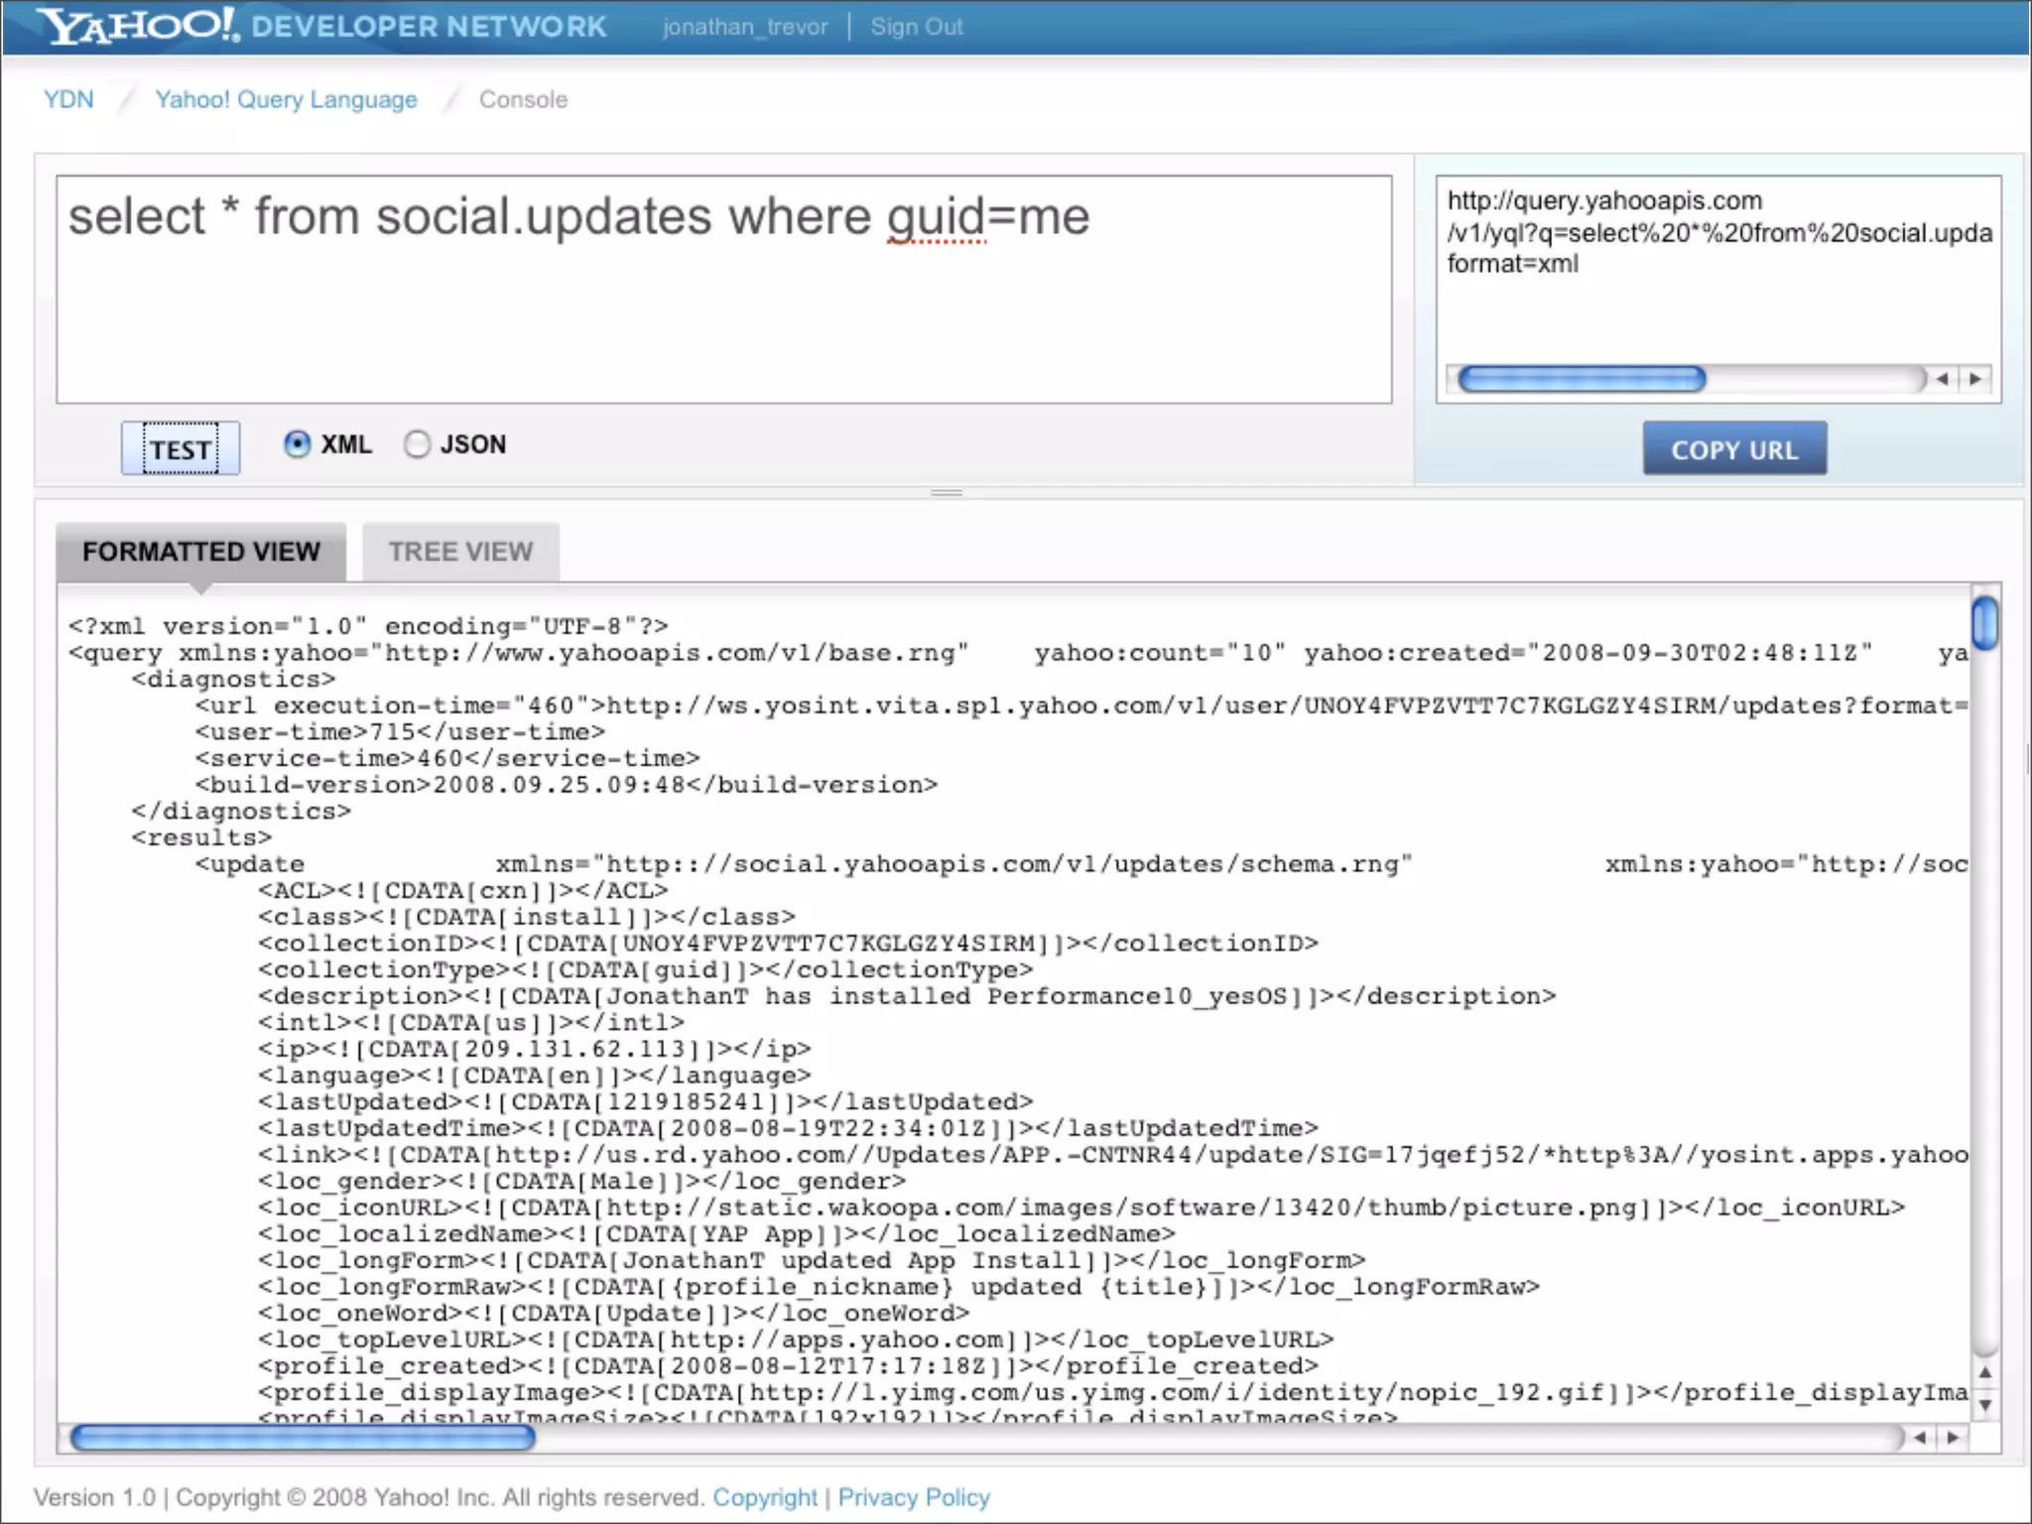
Task: Click the <loc_longFormRaw> line
Action: 899,1287
